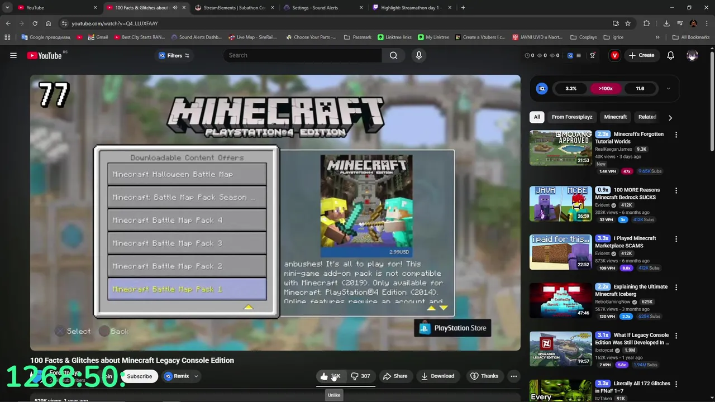Go to the YouTube home logo
This screenshot has height=402, width=715.
click(45, 55)
